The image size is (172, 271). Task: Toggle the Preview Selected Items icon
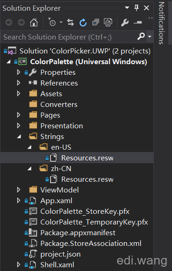click(138, 22)
